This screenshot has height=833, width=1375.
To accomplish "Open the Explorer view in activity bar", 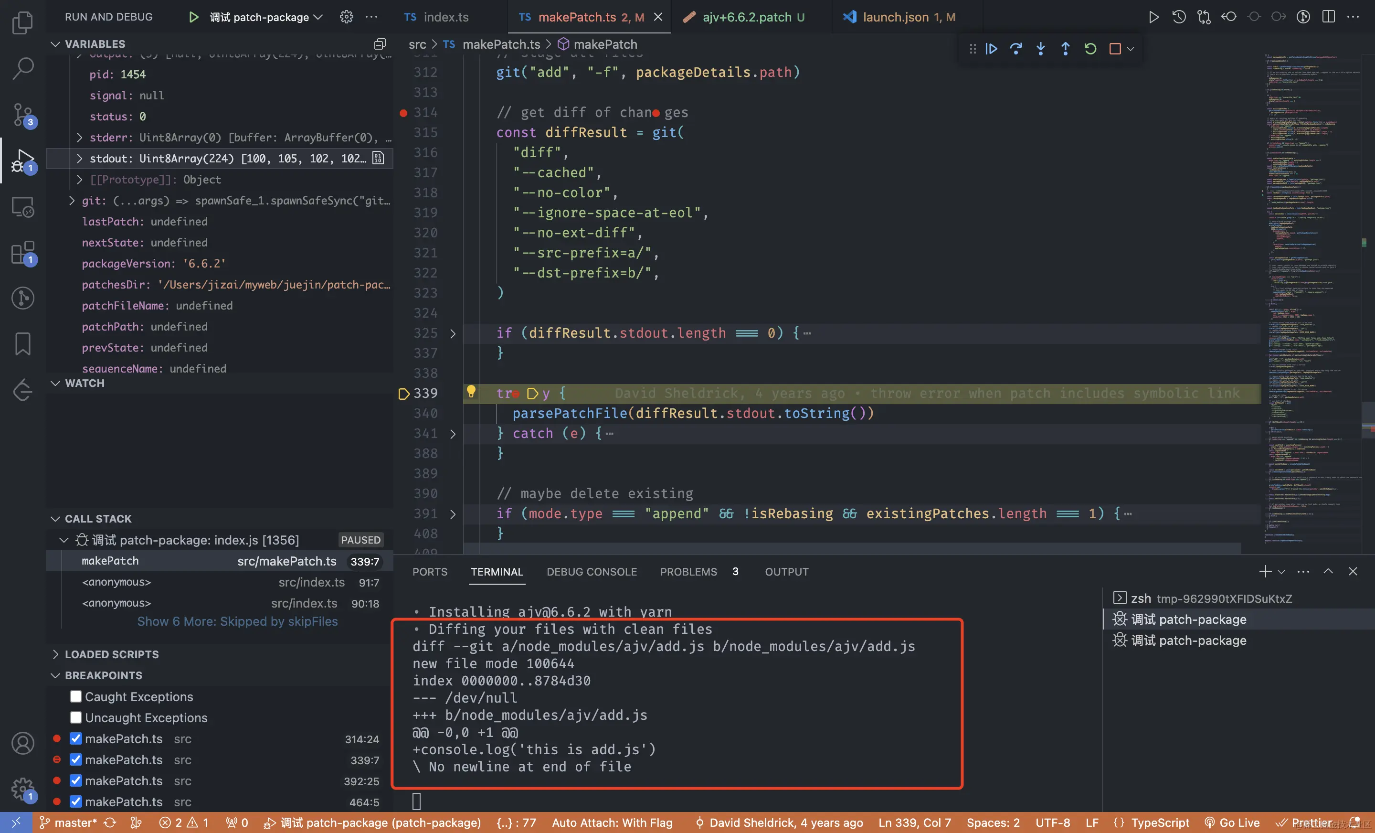I will (22, 22).
